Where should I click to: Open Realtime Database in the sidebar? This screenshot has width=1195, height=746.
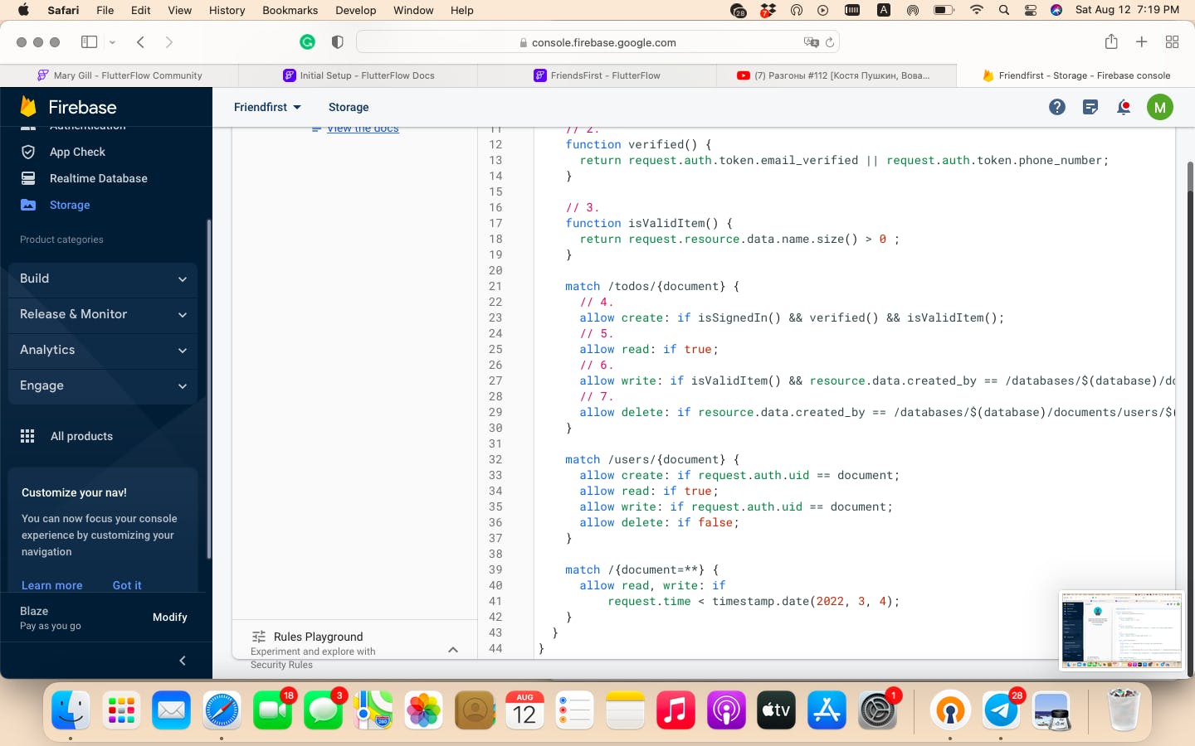click(x=98, y=178)
